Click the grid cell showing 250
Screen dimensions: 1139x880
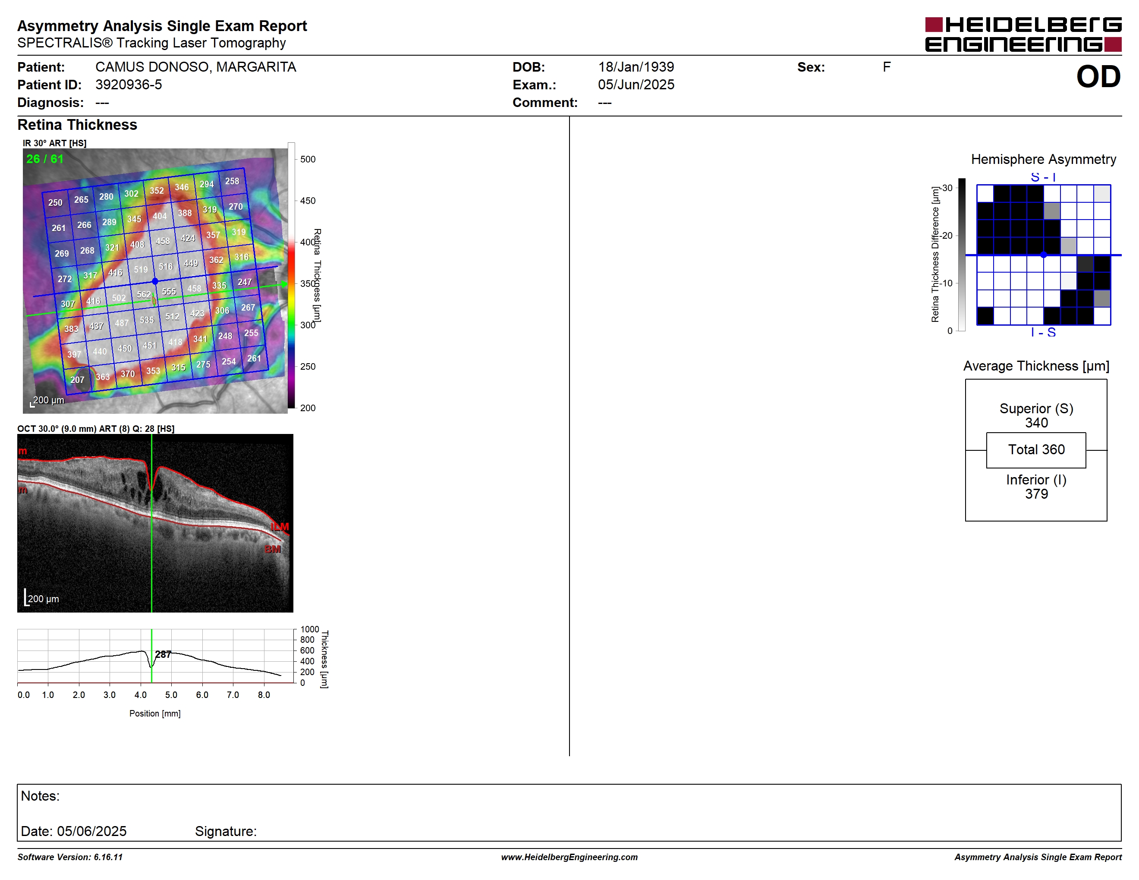pos(55,203)
